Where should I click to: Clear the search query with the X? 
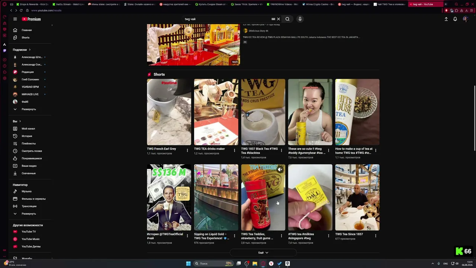pyautogui.click(x=278, y=19)
